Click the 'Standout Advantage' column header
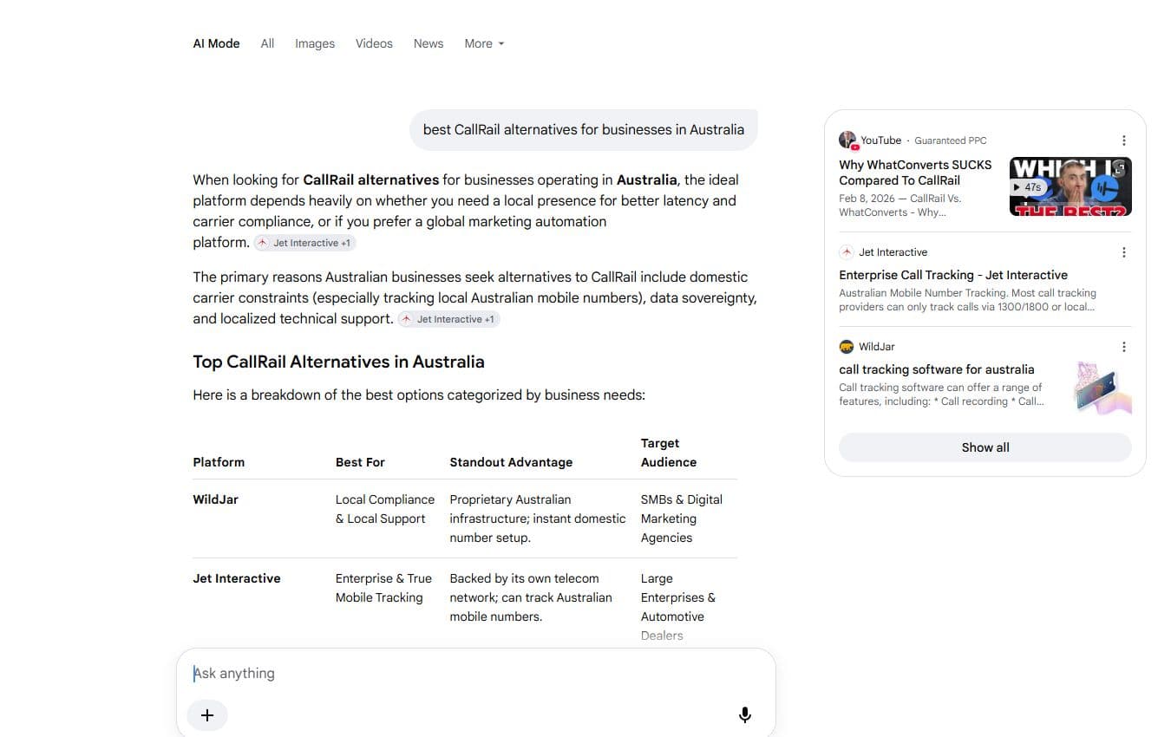The height and width of the screenshot is (737, 1171). [511, 462]
